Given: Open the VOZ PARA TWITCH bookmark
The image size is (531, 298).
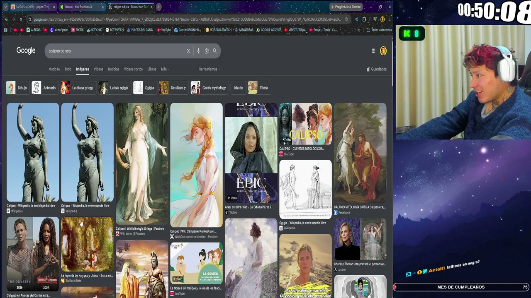Looking at the screenshot, I should (218, 30).
